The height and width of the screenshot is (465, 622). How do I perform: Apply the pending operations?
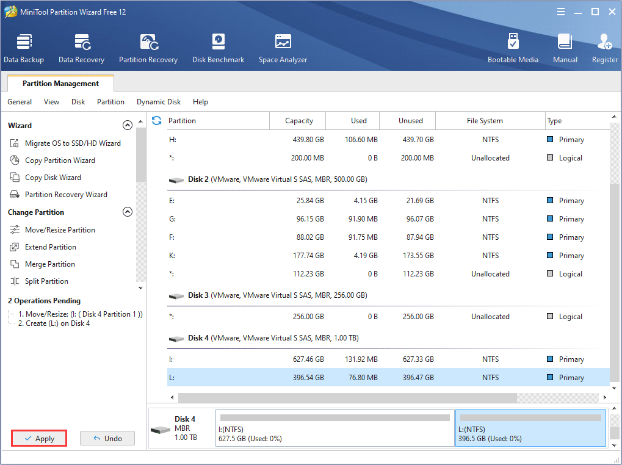[39, 438]
